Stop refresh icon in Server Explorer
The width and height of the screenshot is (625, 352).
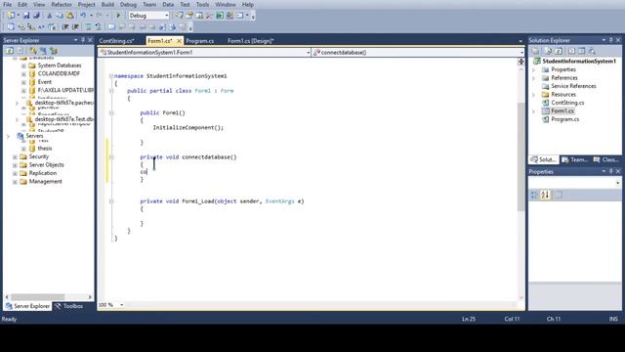point(20,51)
